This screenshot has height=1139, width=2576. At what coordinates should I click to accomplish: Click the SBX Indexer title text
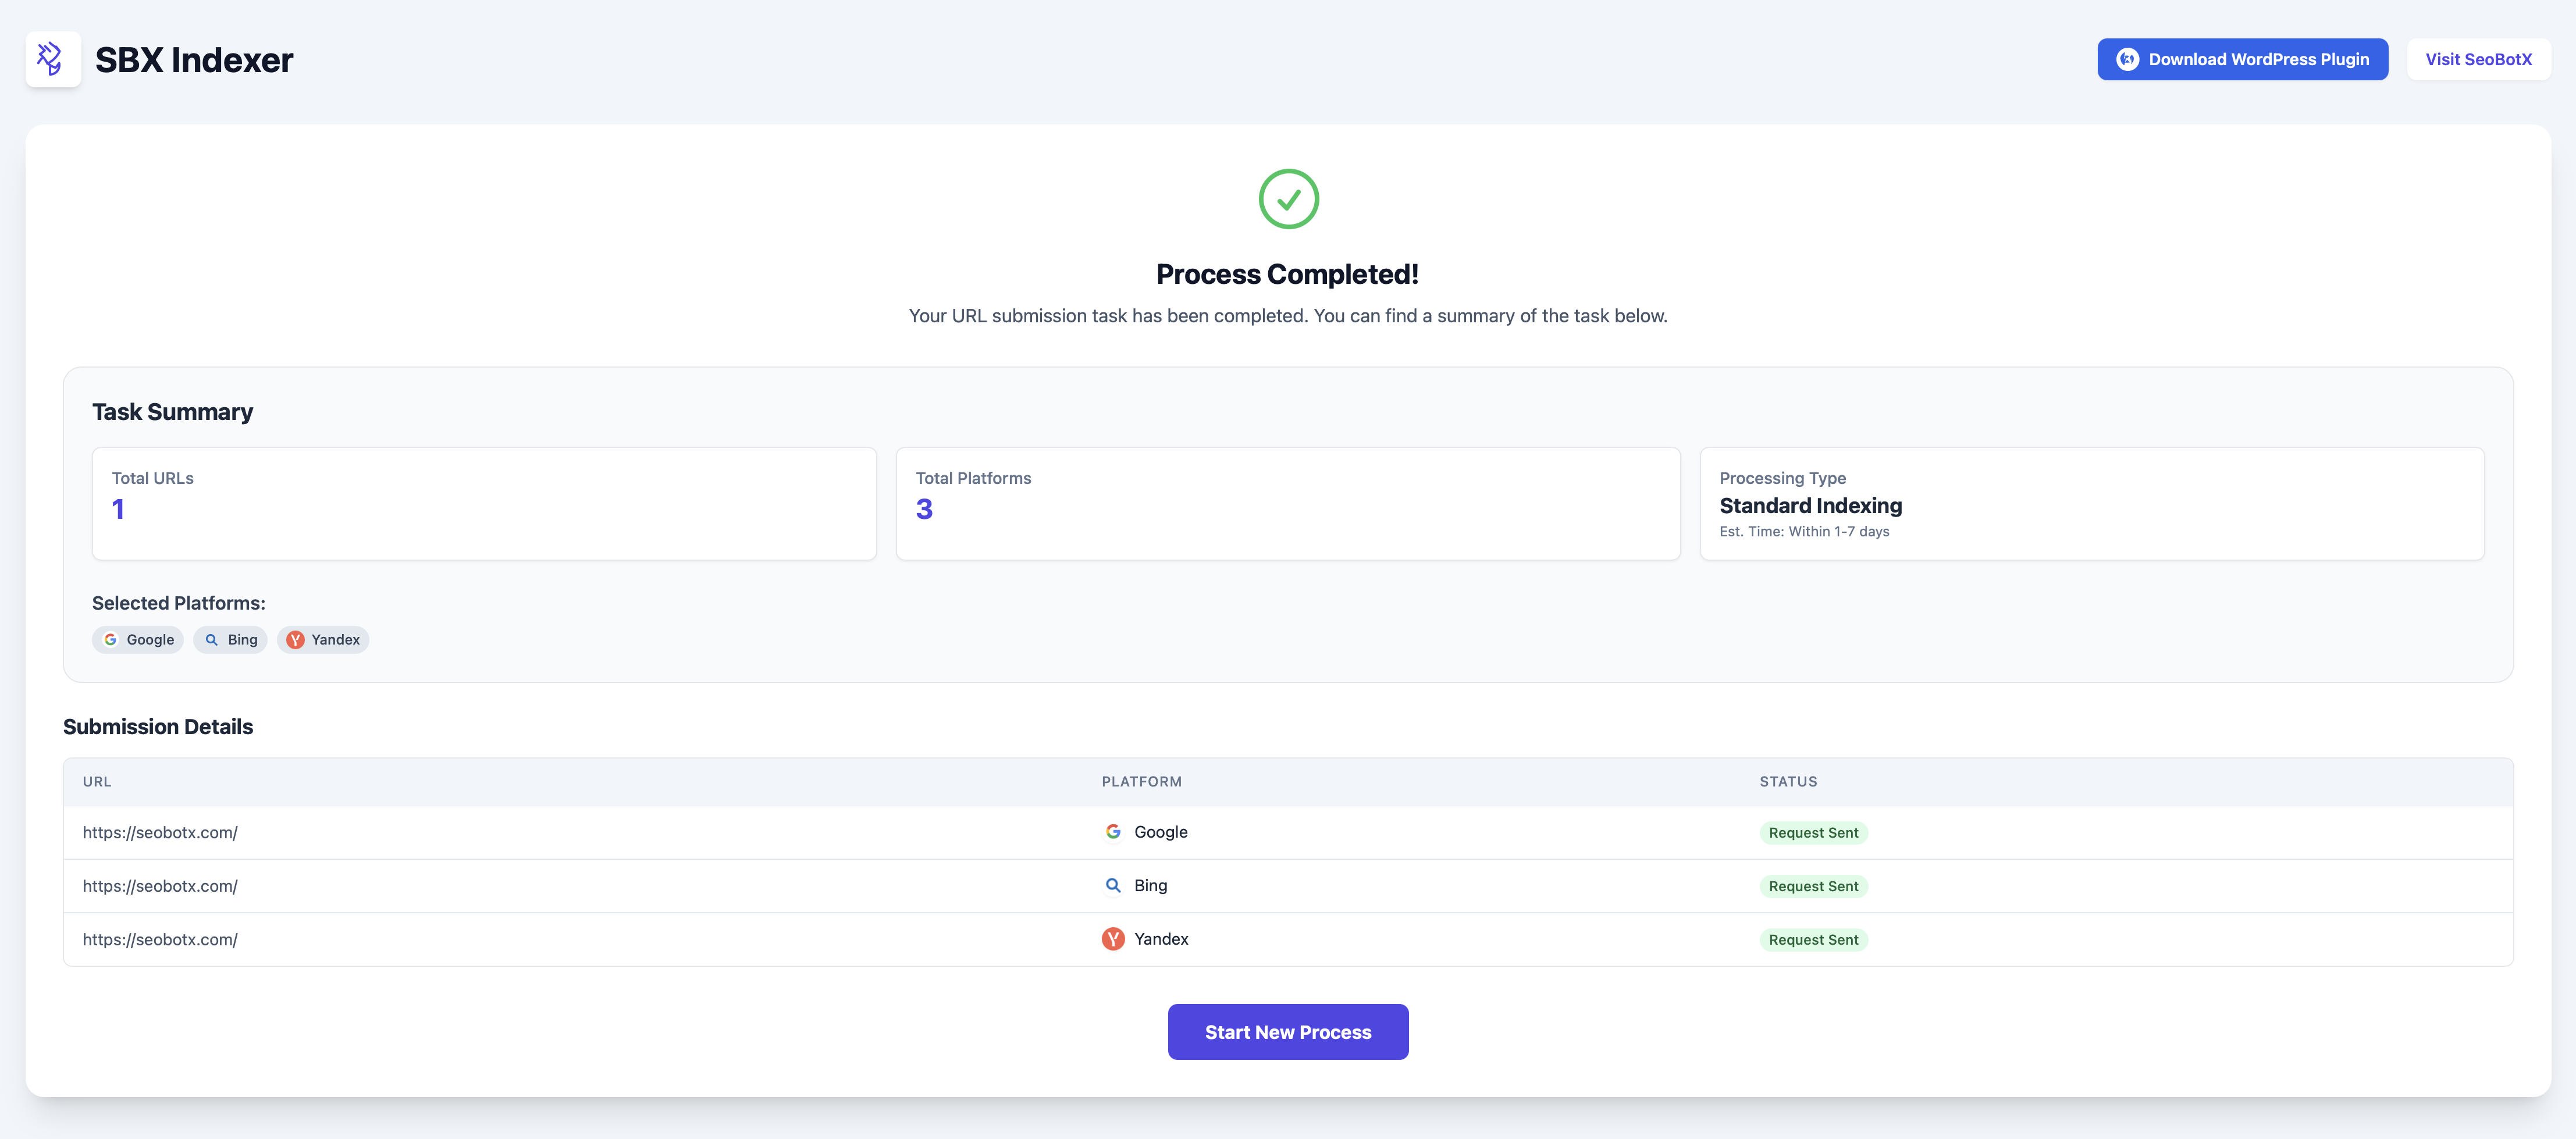[194, 60]
